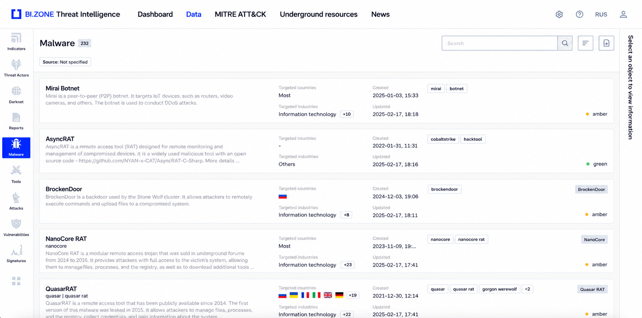Click the Source: Not specified filter chip
This screenshot has width=642, height=318.
click(x=65, y=62)
